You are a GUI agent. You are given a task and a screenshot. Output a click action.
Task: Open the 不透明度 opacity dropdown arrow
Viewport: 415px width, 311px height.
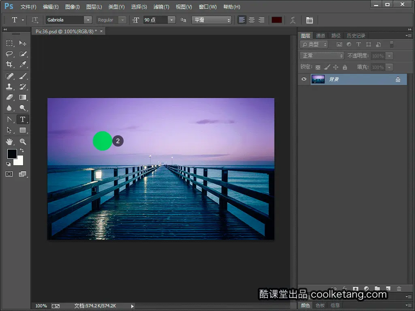389,56
